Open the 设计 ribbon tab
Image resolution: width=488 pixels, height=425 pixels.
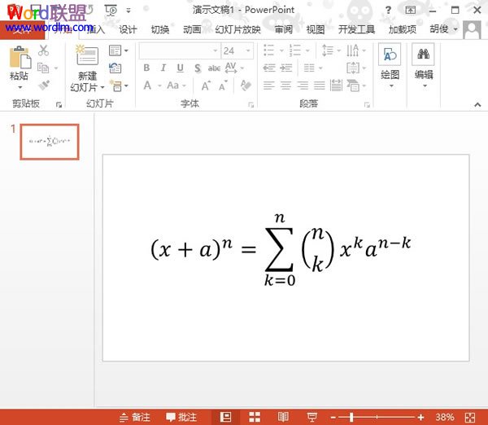click(x=128, y=29)
